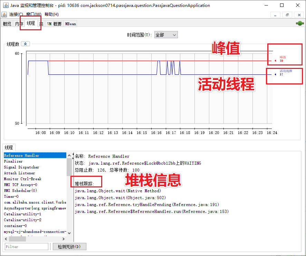Open the 帮助 menu

(x=51, y=14)
